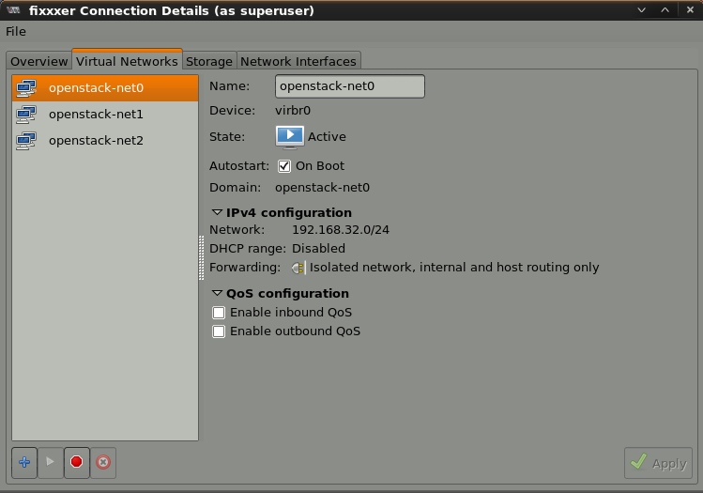Stop the network with red button
The image size is (703, 493).
pos(77,462)
